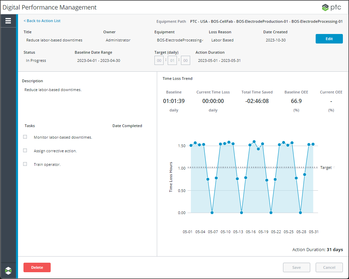Click the Target minutes field showing 01

click(172, 60)
